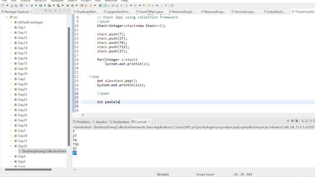Click the New file toolbar icon
The image size is (315, 177).
click(3, 5)
